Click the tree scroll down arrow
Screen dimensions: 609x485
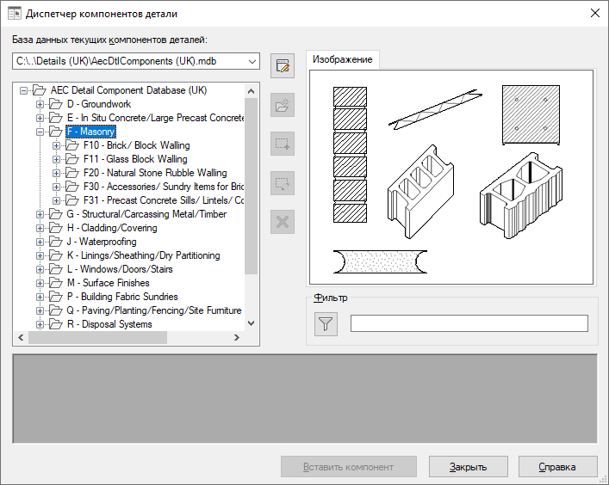tap(251, 323)
